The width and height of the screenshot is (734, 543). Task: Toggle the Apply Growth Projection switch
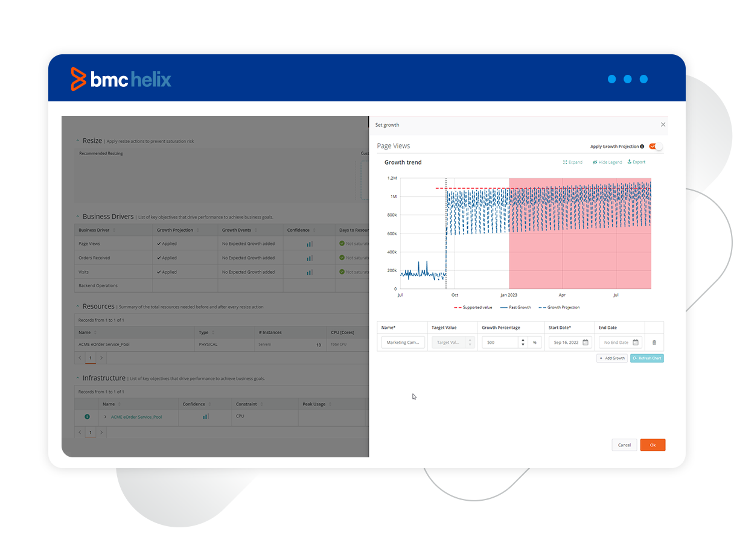click(656, 147)
